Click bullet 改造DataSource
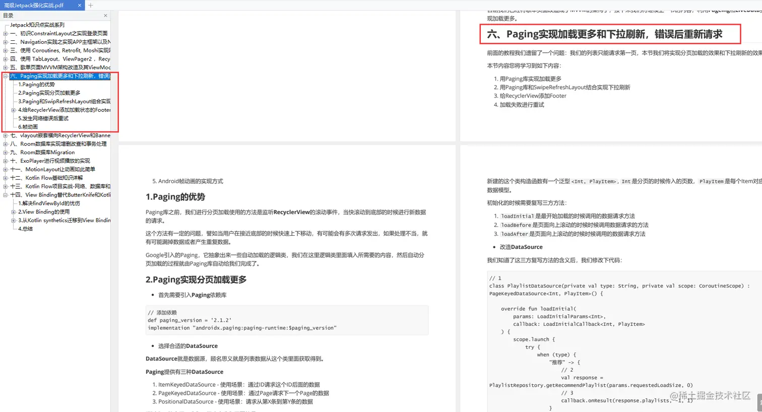 click(x=521, y=247)
